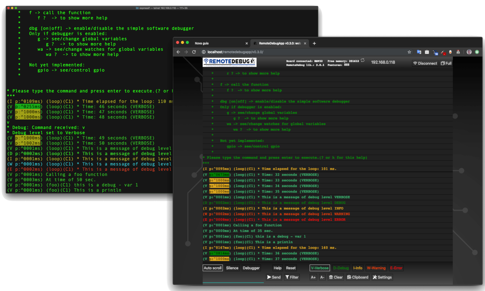The height and width of the screenshot is (291, 485).
Task: Toggle Auto scroll for the log
Action: click(212, 268)
